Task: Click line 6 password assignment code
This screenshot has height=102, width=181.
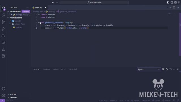Action: pyautogui.click(x=66, y=28)
